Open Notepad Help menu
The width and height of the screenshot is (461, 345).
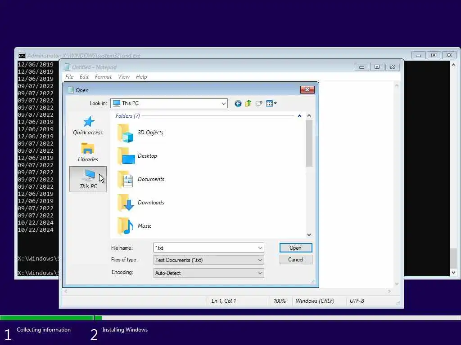[141, 77]
